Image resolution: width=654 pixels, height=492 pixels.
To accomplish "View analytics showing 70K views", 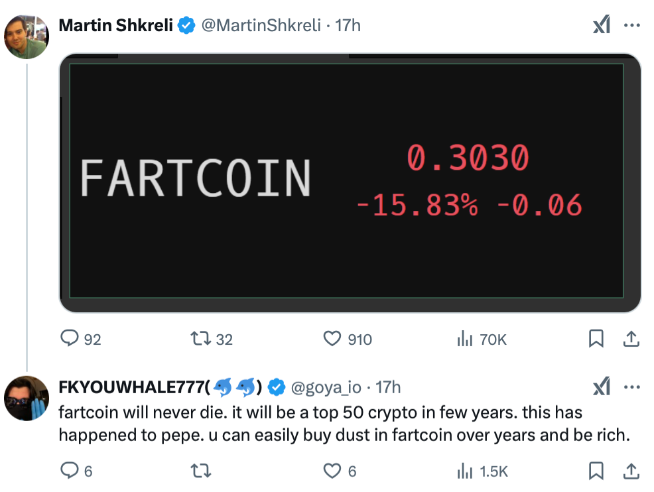I will point(482,339).
